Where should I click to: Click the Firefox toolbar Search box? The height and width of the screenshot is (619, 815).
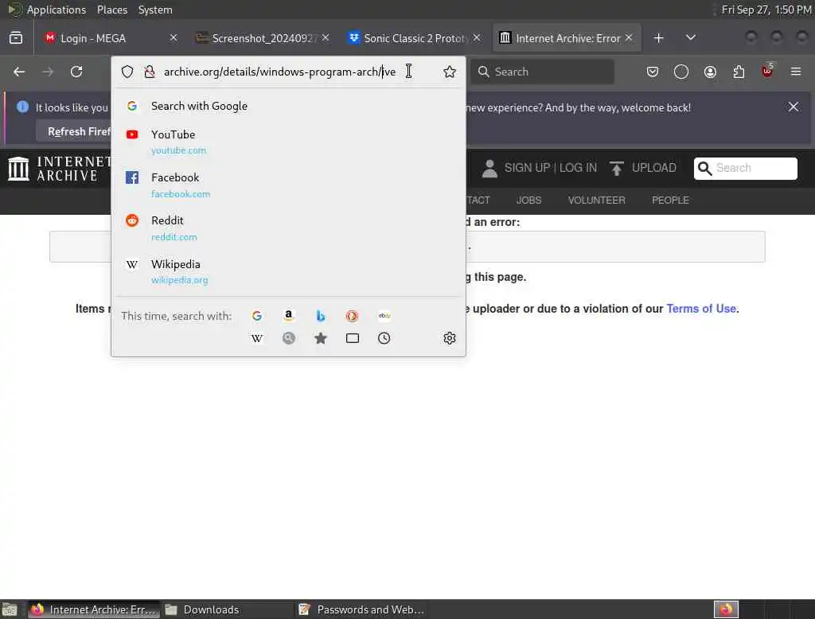pyautogui.click(x=543, y=72)
